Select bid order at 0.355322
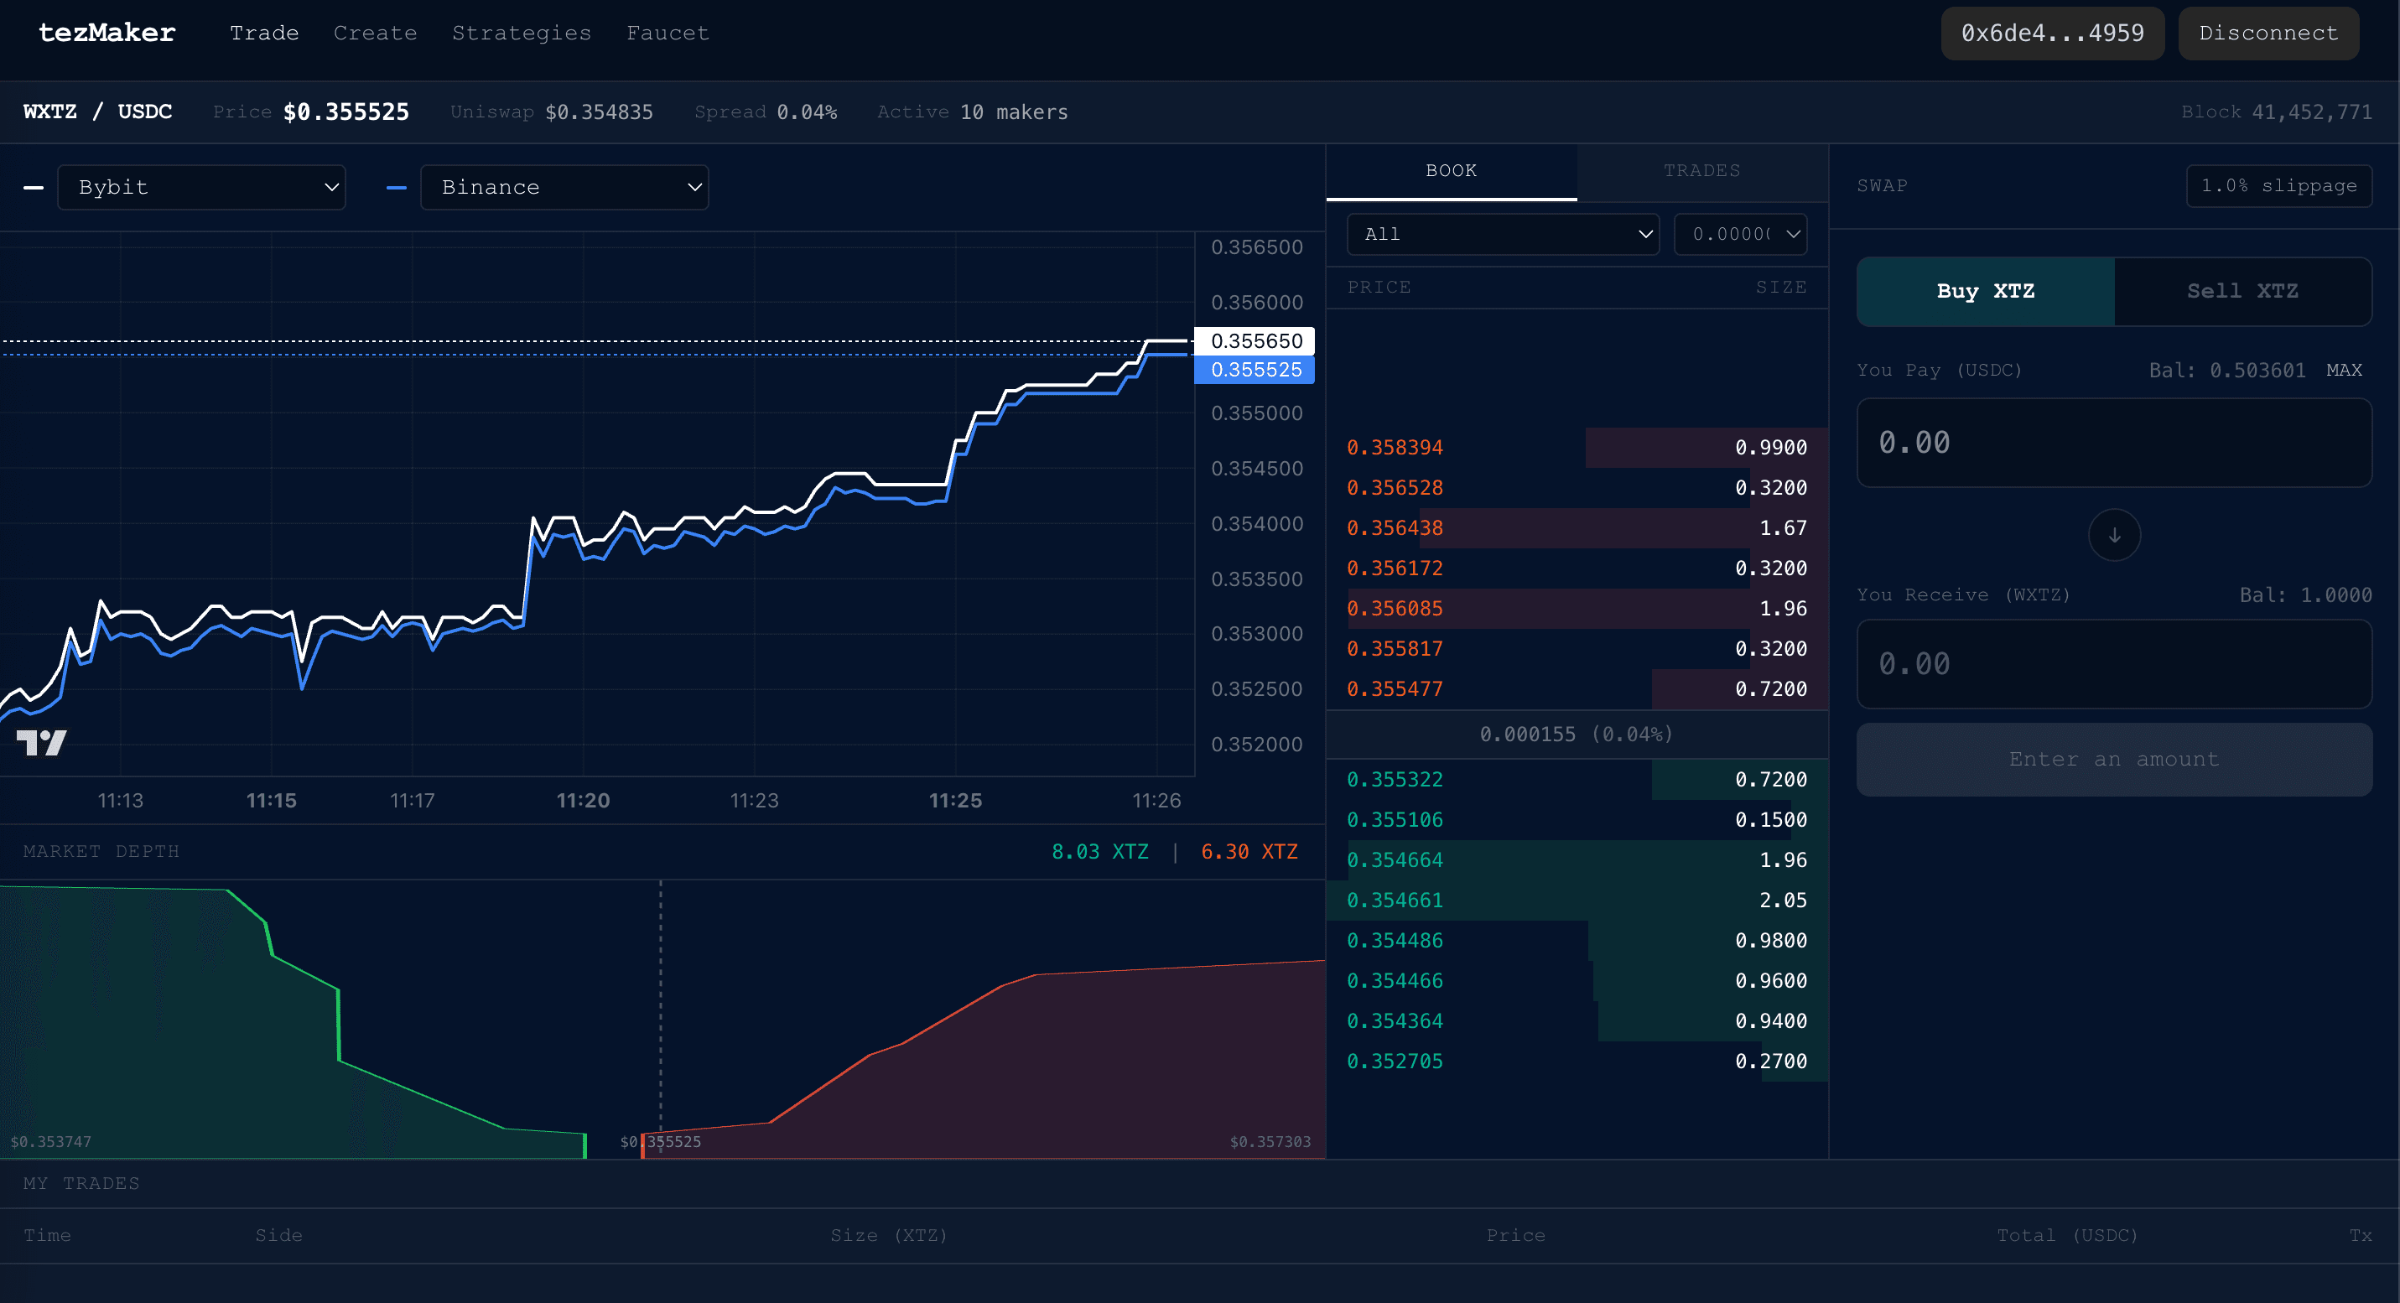The width and height of the screenshot is (2400, 1303). click(1577, 780)
